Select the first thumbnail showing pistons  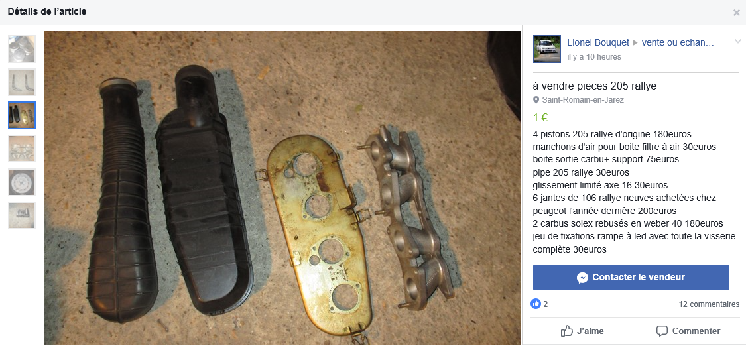click(x=22, y=49)
